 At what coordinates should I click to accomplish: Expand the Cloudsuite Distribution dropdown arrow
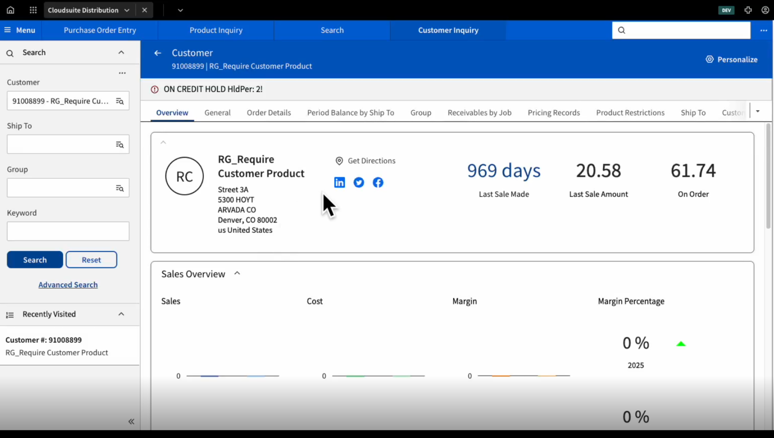[x=127, y=10]
